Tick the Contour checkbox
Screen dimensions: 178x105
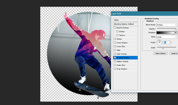(x=117, y=31)
